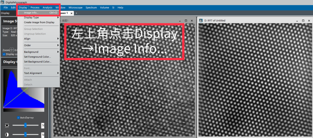
Task: Move the contrast slider handle
Action: [x=25, y=135]
